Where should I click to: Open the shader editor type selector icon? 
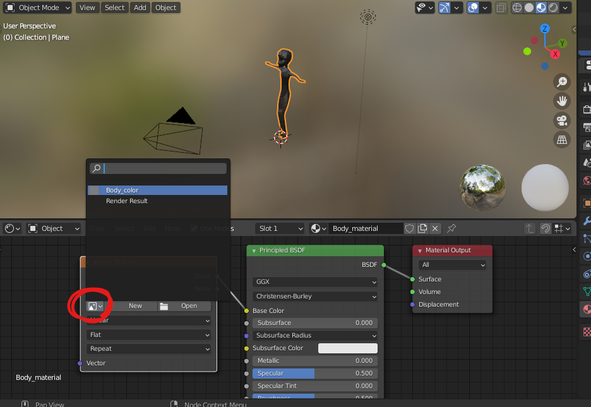coord(13,228)
